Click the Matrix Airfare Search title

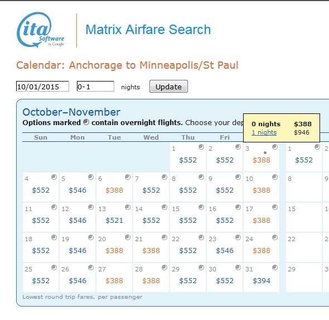[148, 30]
